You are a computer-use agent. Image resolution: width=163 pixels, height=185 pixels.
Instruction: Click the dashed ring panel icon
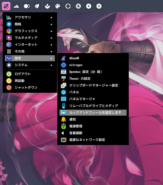[68, 6]
